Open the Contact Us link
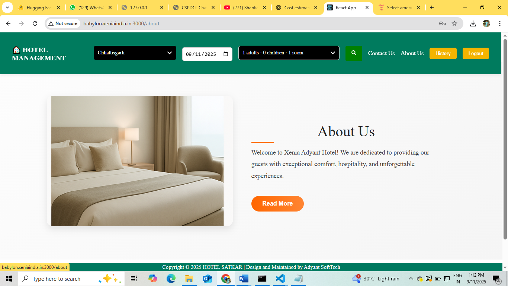Screen dimensions: 508x286 381,53
